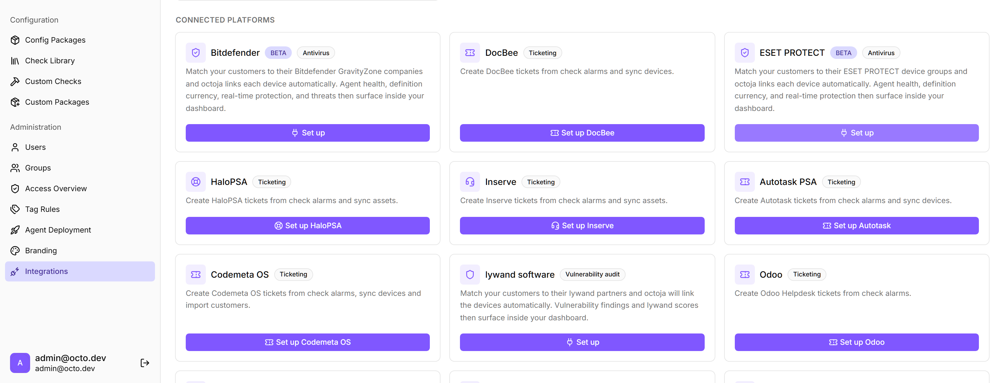Click the Antivirus tag on Bitdefender card

[x=316, y=53]
